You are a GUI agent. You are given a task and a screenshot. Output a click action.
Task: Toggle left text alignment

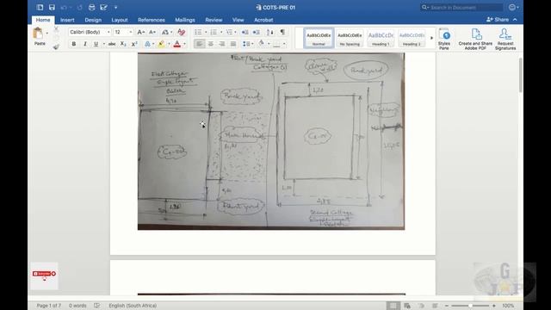[x=199, y=44]
